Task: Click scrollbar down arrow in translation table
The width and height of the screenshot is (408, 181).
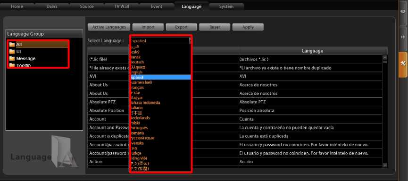Action: point(385,165)
